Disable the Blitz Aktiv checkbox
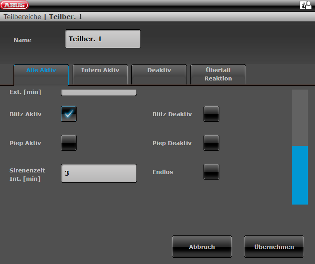 (x=69, y=114)
